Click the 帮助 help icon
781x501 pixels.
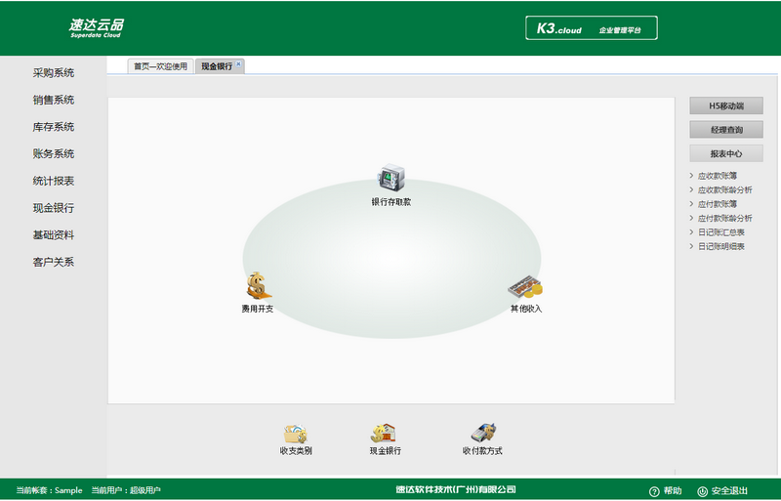coord(654,490)
